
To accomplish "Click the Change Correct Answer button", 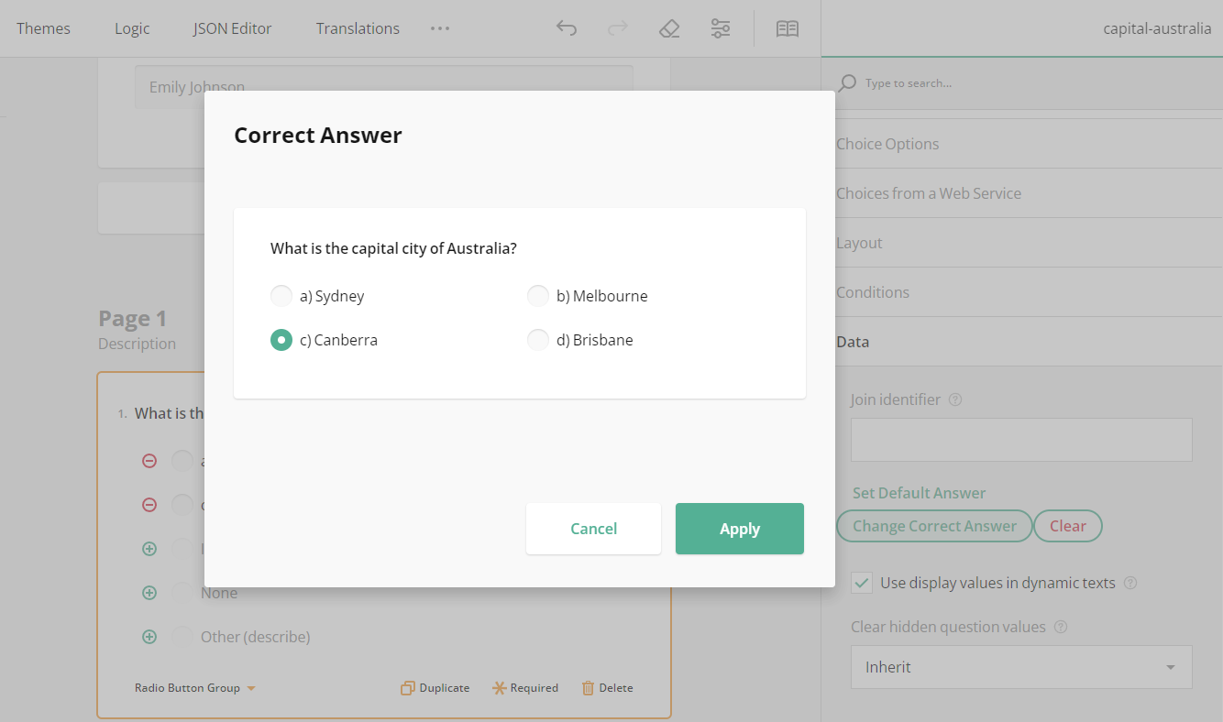I will (933, 525).
